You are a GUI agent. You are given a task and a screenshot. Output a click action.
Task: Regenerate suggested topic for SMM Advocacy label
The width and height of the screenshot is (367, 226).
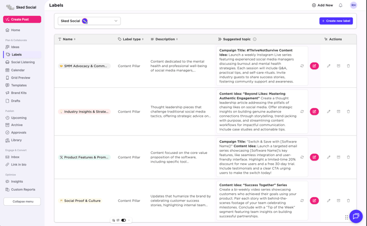[302, 66]
